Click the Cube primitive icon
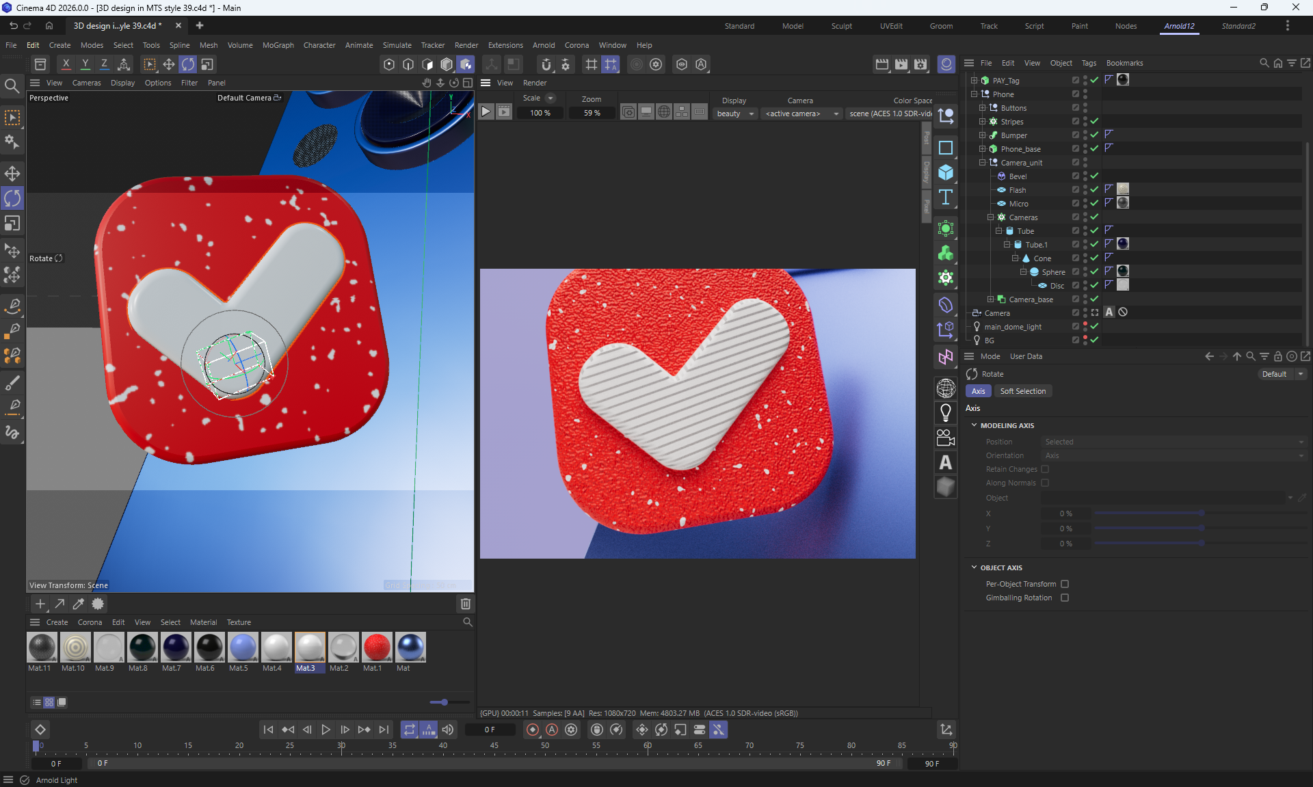This screenshot has width=1313, height=787. 946,172
